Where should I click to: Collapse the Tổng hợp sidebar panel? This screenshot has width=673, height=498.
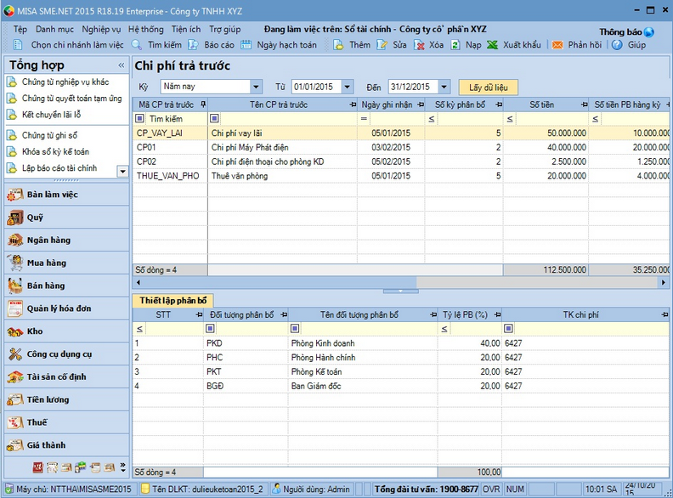coord(122,65)
